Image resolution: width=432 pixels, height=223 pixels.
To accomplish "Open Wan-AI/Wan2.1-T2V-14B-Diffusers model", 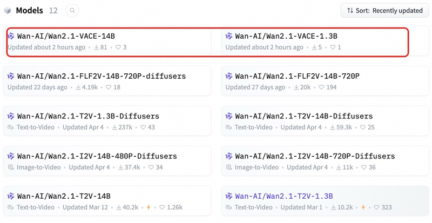I will pos(303,116).
